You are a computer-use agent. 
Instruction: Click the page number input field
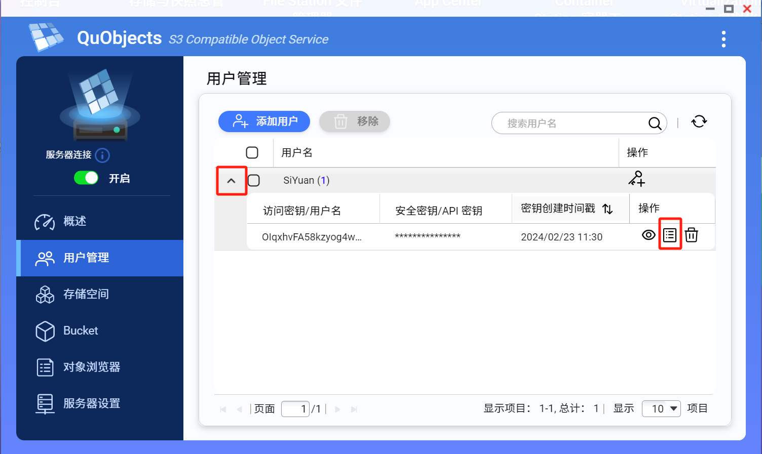pos(295,409)
